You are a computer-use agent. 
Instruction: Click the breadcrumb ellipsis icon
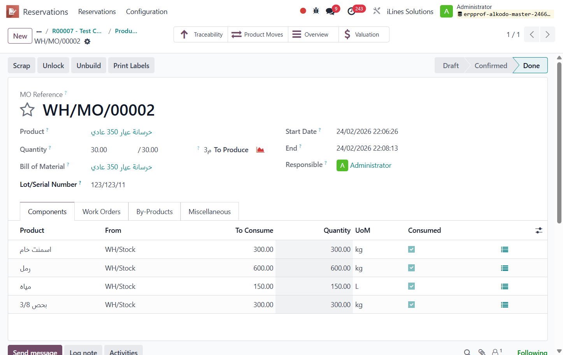pos(39,31)
